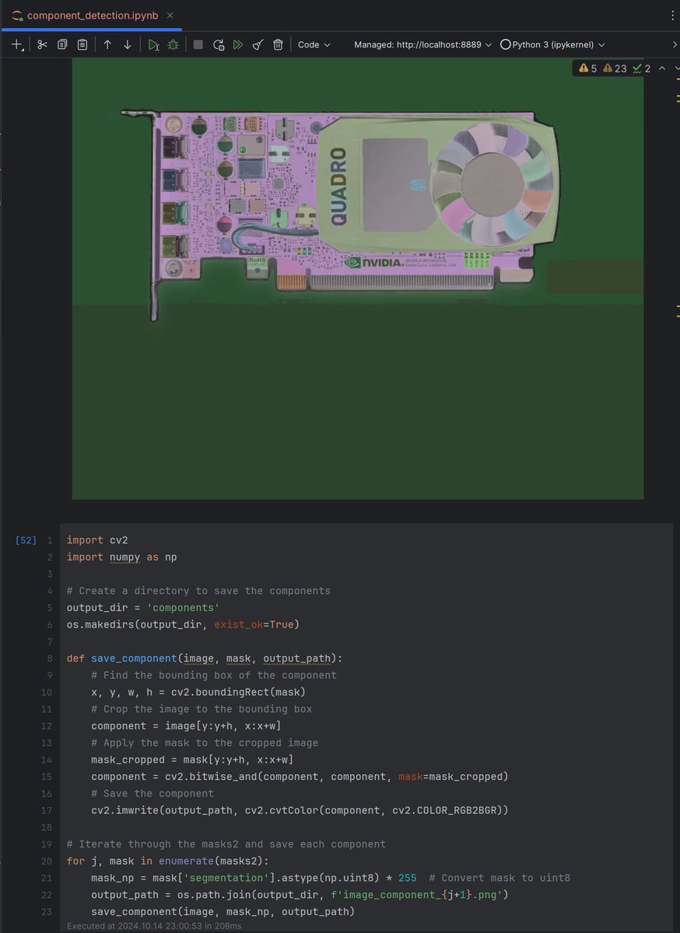This screenshot has width=680, height=933.
Task: Clear all outputs with broom icon
Action: (258, 45)
